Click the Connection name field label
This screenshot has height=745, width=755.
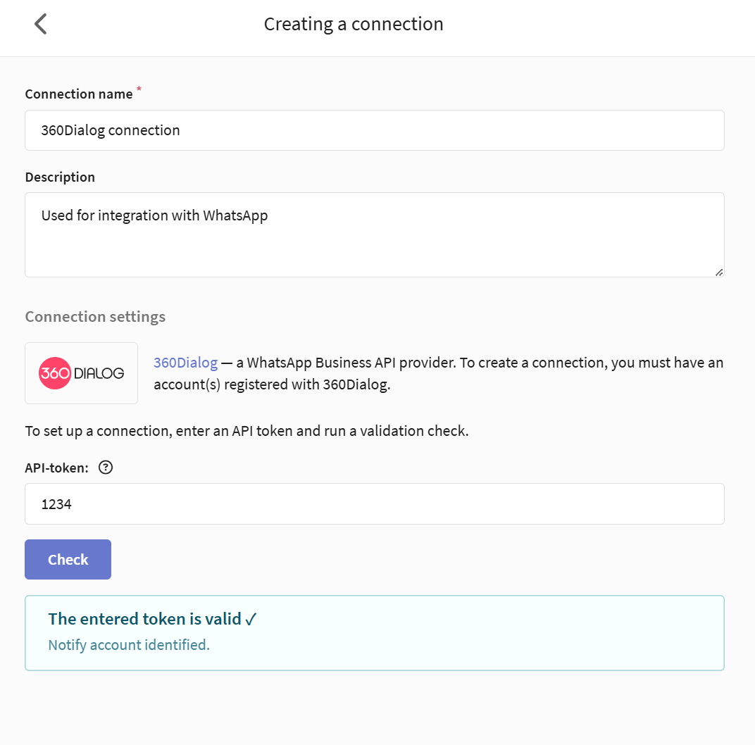(x=79, y=94)
